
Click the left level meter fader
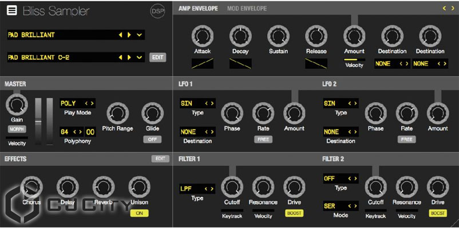pos(38,121)
